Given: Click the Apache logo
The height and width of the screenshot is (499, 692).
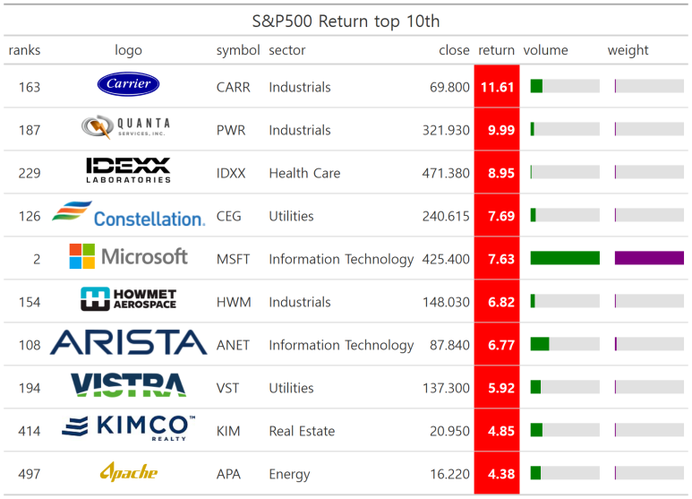Looking at the screenshot, I should (128, 471).
